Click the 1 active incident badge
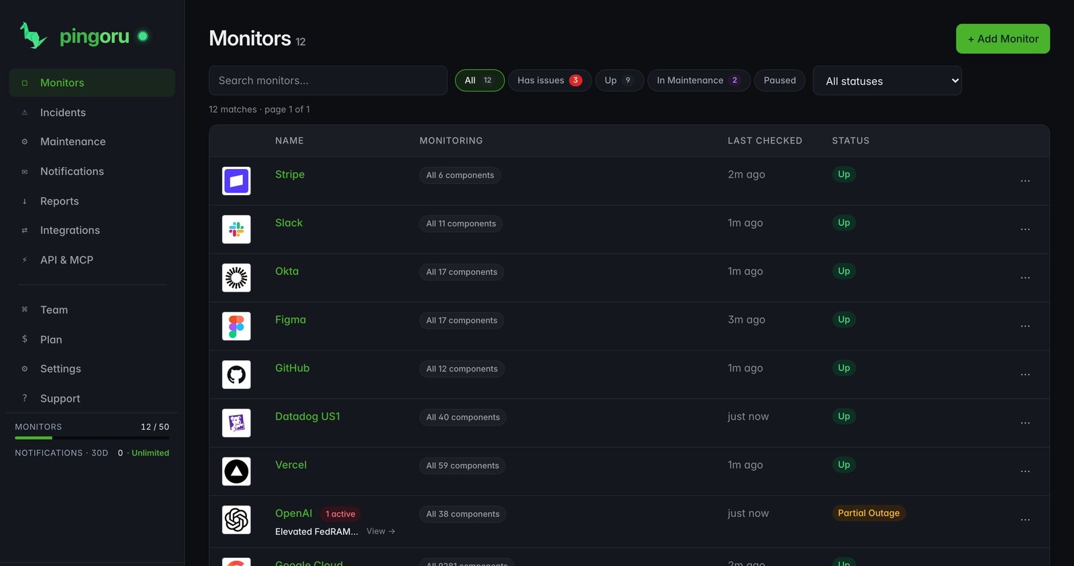1074x566 pixels. [340, 514]
